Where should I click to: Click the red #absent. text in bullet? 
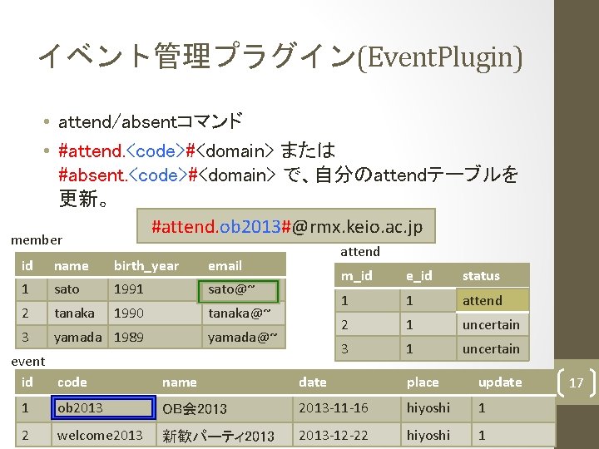pyautogui.click(x=93, y=175)
